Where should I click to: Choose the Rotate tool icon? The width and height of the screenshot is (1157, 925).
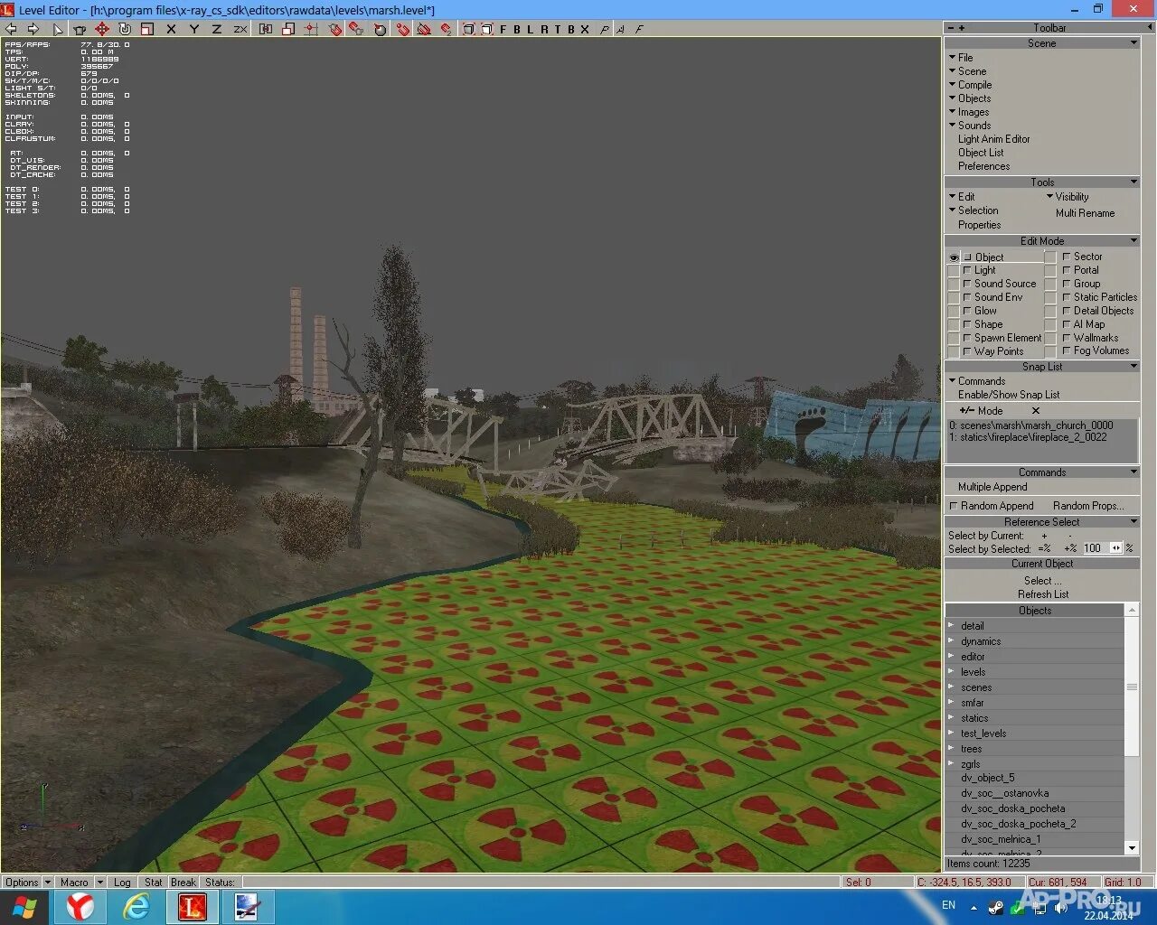tap(125, 29)
